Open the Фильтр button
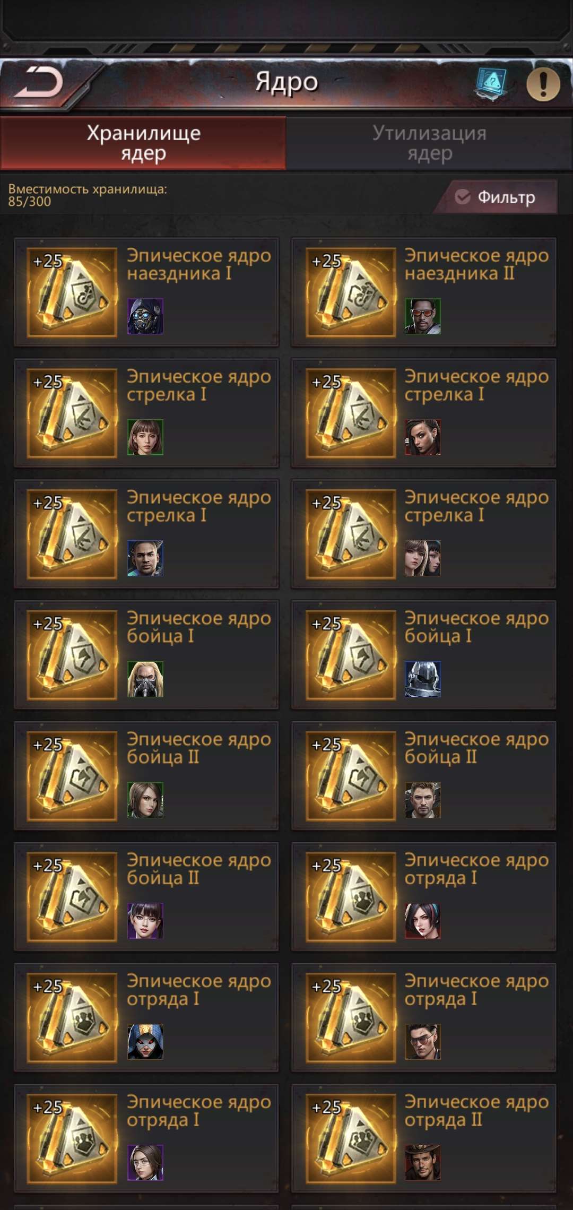This screenshot has width=573, height=1210. click(x=496, y=197)
